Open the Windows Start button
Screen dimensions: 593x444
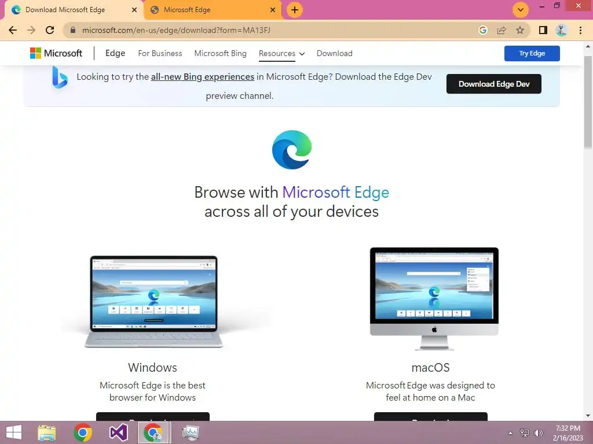click(x=14, y=432)
